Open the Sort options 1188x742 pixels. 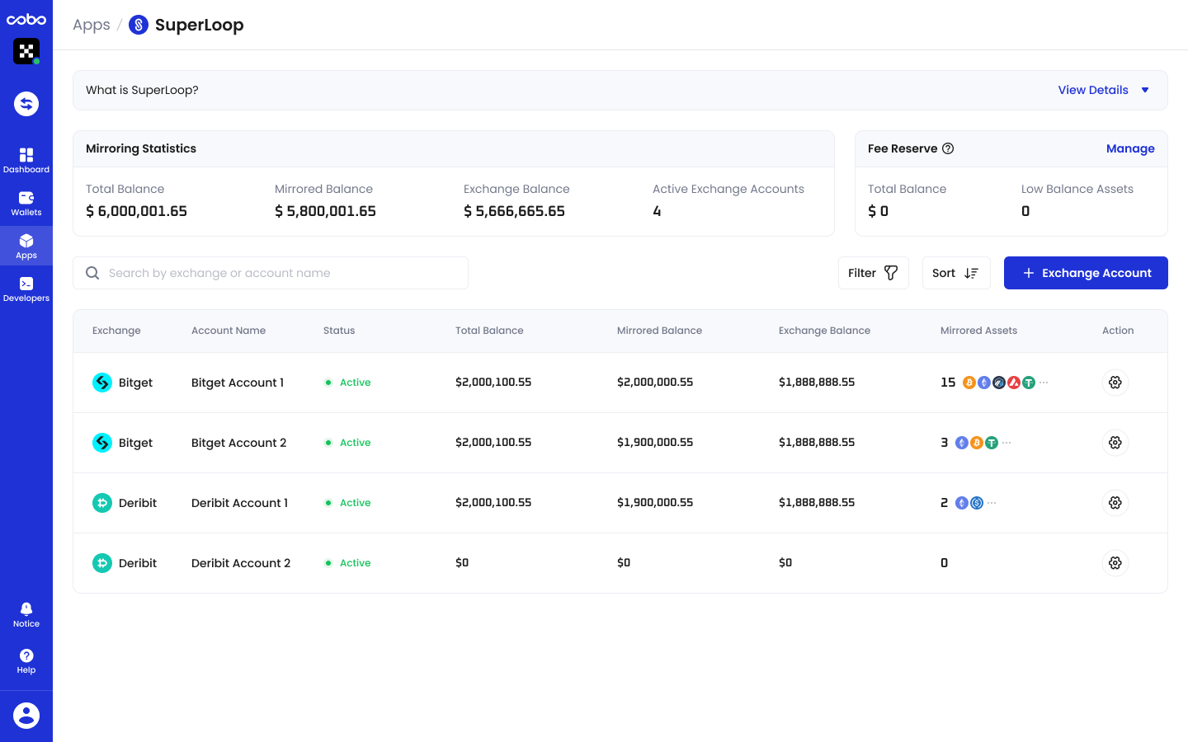(955, 273)
